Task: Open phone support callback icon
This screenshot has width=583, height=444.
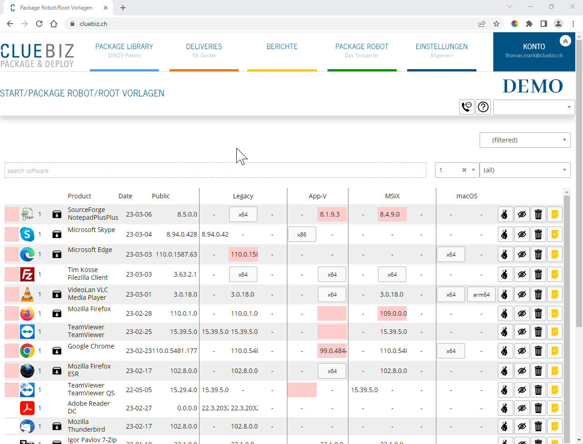Action: pos(467,107)
